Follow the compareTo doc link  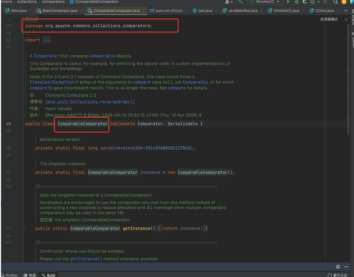click(41, 88)
